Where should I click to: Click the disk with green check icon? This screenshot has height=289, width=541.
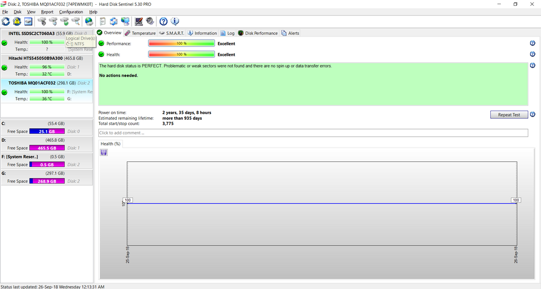coord(64,21)
